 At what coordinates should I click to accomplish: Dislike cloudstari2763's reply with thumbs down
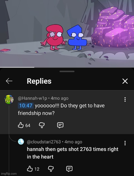click(x=51, y=169)
